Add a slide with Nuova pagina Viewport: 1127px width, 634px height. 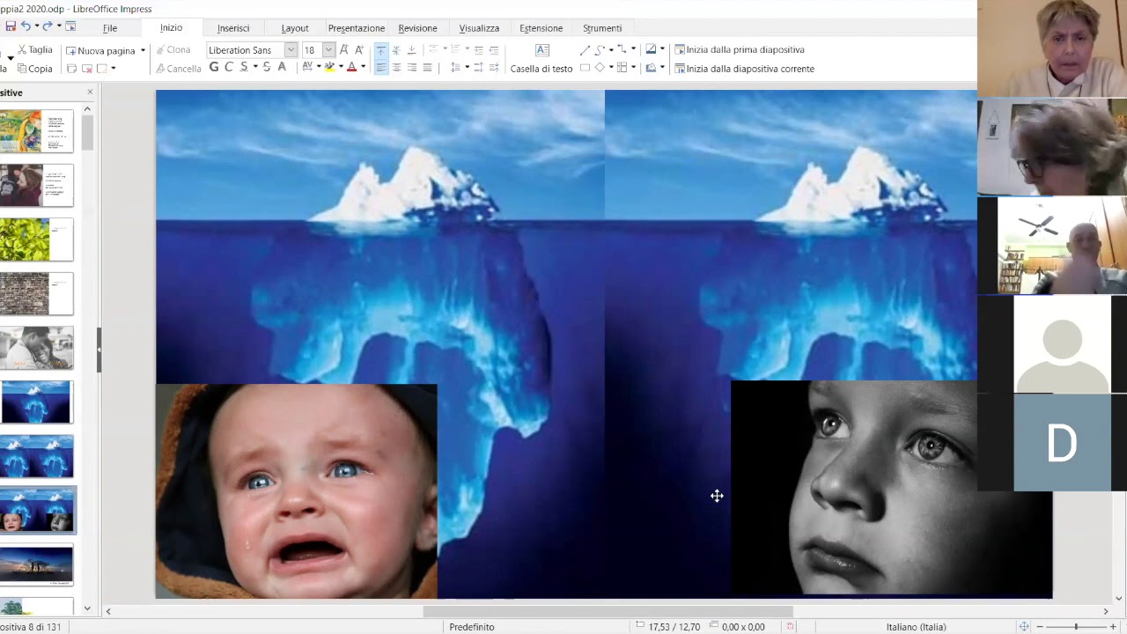(100, 50)
